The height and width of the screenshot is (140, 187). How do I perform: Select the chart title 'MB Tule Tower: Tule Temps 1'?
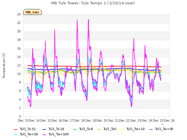pos(79,3)
